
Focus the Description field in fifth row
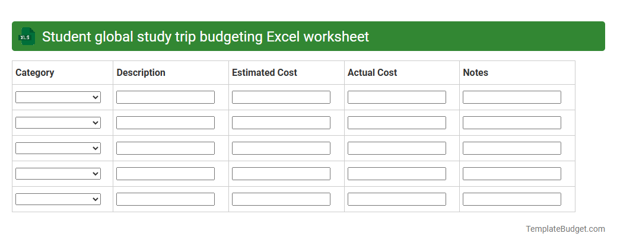(166, 199)
